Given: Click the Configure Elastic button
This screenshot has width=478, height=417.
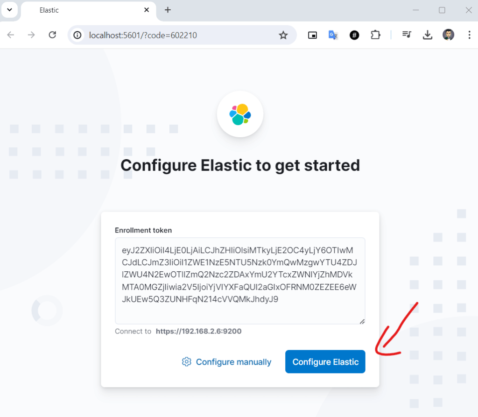Looking at the screenshot, I should [x=325, y=362].
